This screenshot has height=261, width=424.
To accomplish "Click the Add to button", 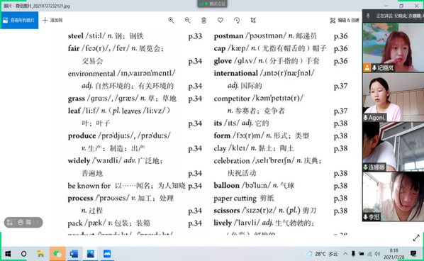I will (52, 21).
